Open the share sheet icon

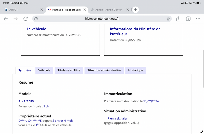(x=178, y=19)
